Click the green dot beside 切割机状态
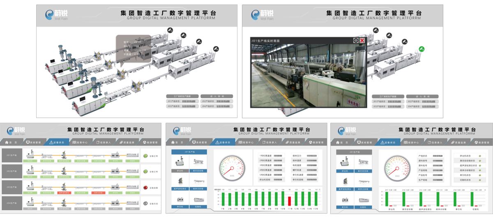This screenshot has width=493, height=218. [x=480, y=180]
